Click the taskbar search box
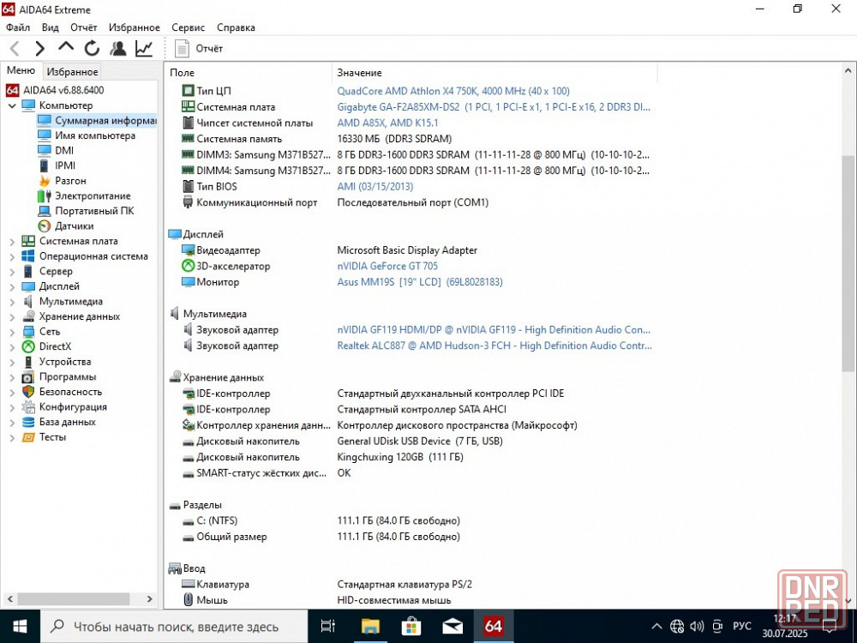The height and width of the screenshot is (643, 857). click(174, 627)
